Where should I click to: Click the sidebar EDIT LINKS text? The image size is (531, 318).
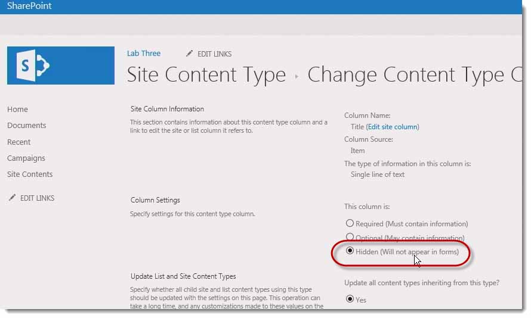(x=37, y=198)
